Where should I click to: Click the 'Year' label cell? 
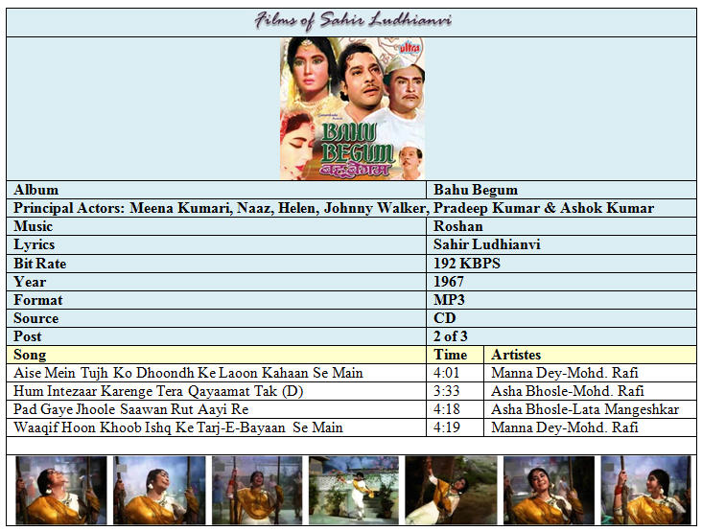[x=216, y=282]
